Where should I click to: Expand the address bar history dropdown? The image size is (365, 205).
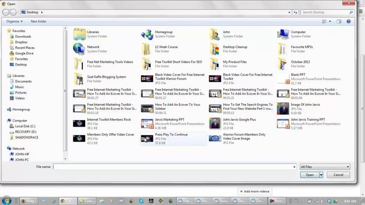290,13
